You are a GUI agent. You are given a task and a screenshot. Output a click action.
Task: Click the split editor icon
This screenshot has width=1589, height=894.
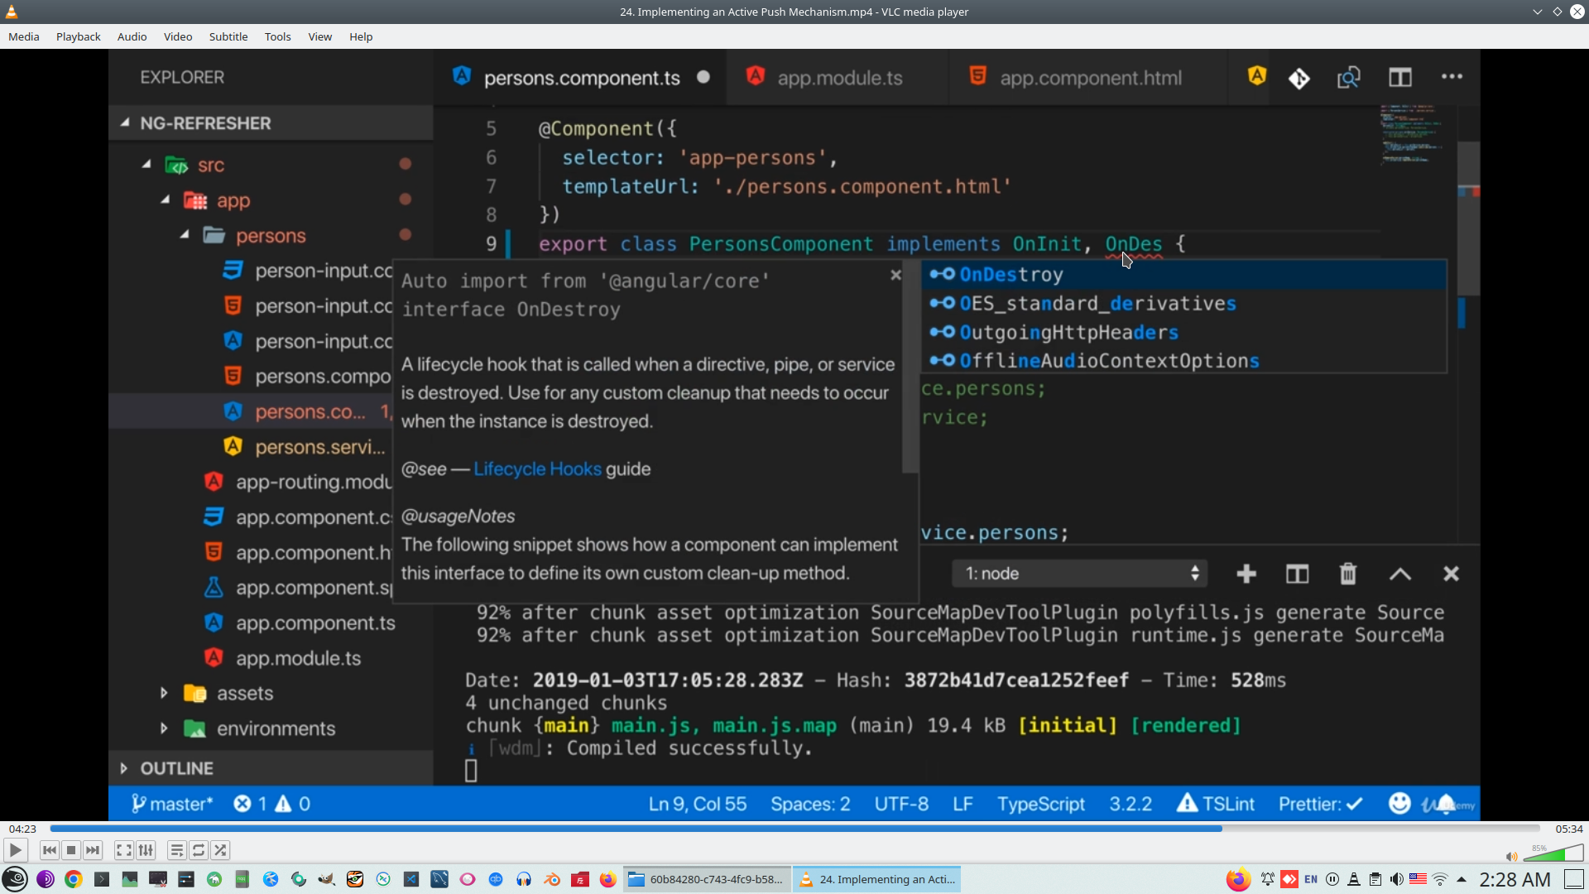coord(1401,77)
